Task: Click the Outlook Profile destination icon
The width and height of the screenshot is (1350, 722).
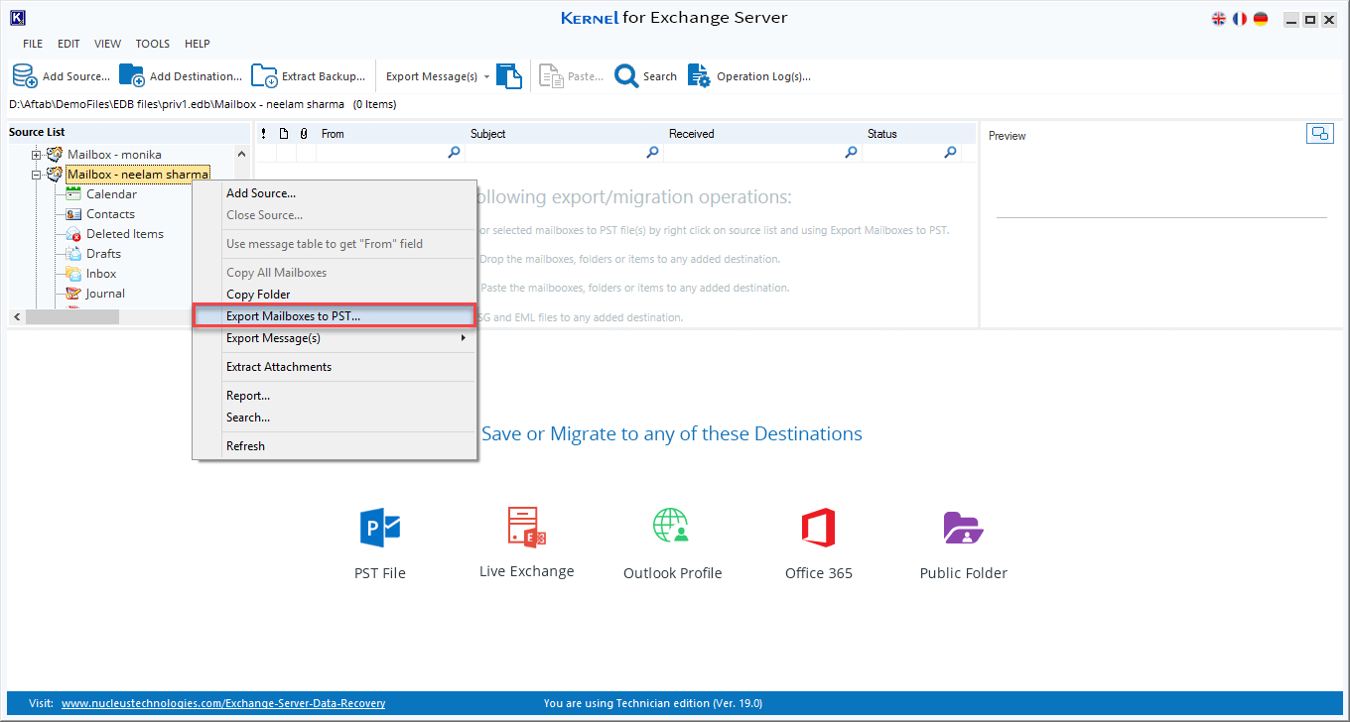Action: tap(672, 526)
